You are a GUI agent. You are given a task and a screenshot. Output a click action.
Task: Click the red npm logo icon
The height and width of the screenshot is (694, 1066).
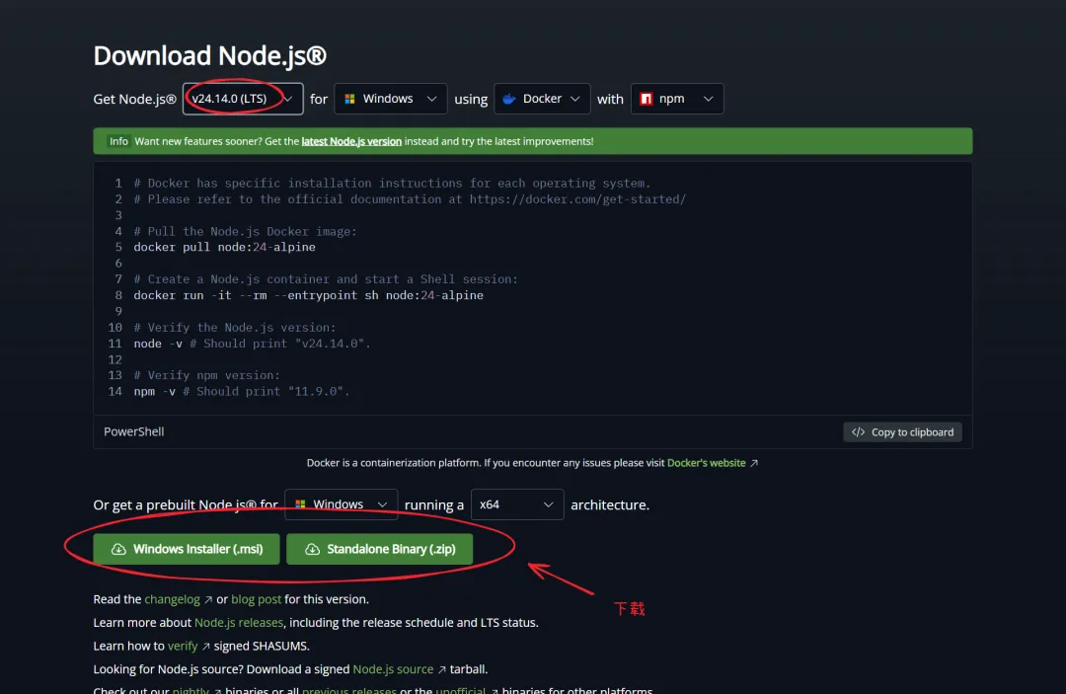[646, 99]
